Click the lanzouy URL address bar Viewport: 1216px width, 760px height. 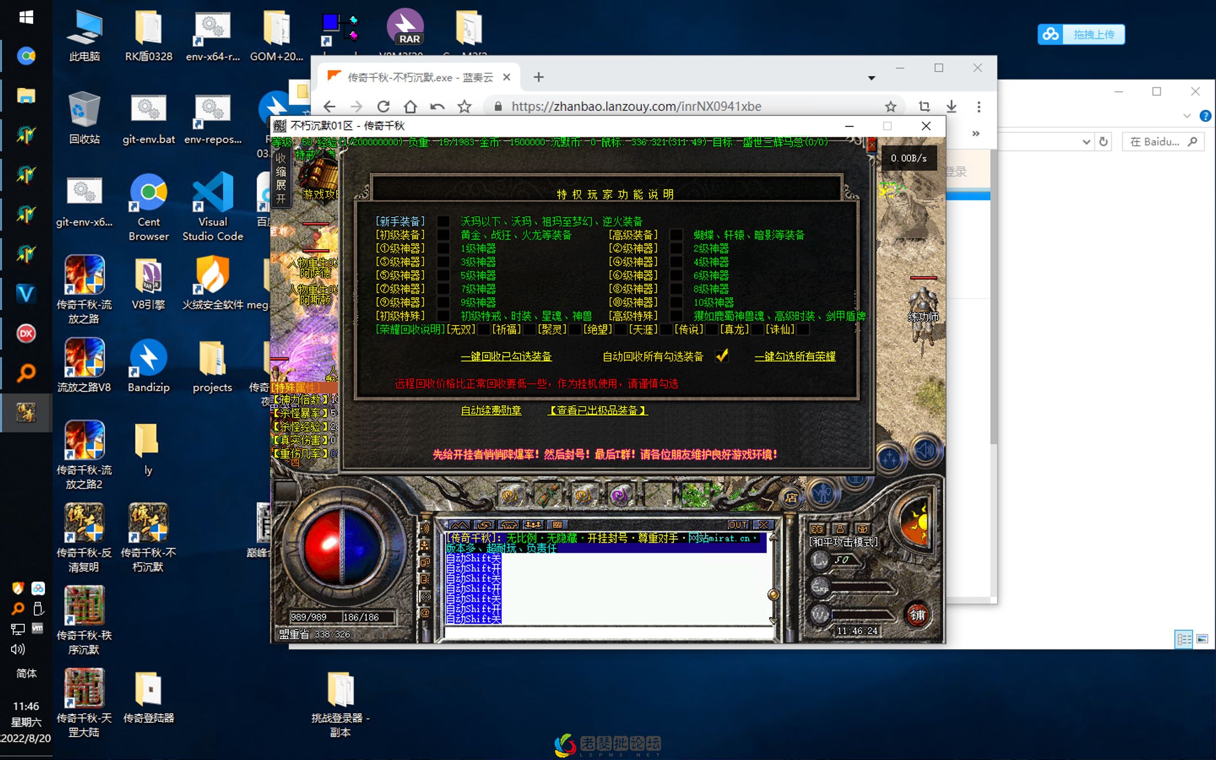693,106
